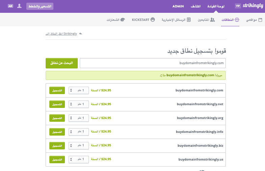Click buydomainfromstrikingly.com row name
The height and width of the screenshot is (171, 265).
199,90
